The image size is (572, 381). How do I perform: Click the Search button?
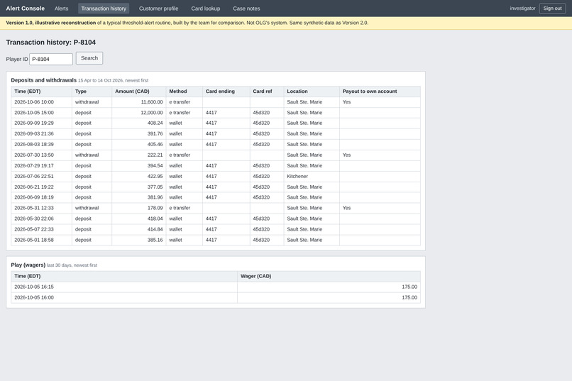click(x=89, y=58)
